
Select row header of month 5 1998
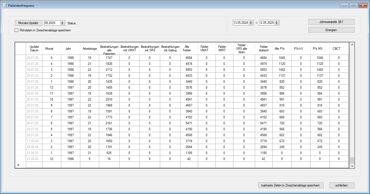pos(20,58)
